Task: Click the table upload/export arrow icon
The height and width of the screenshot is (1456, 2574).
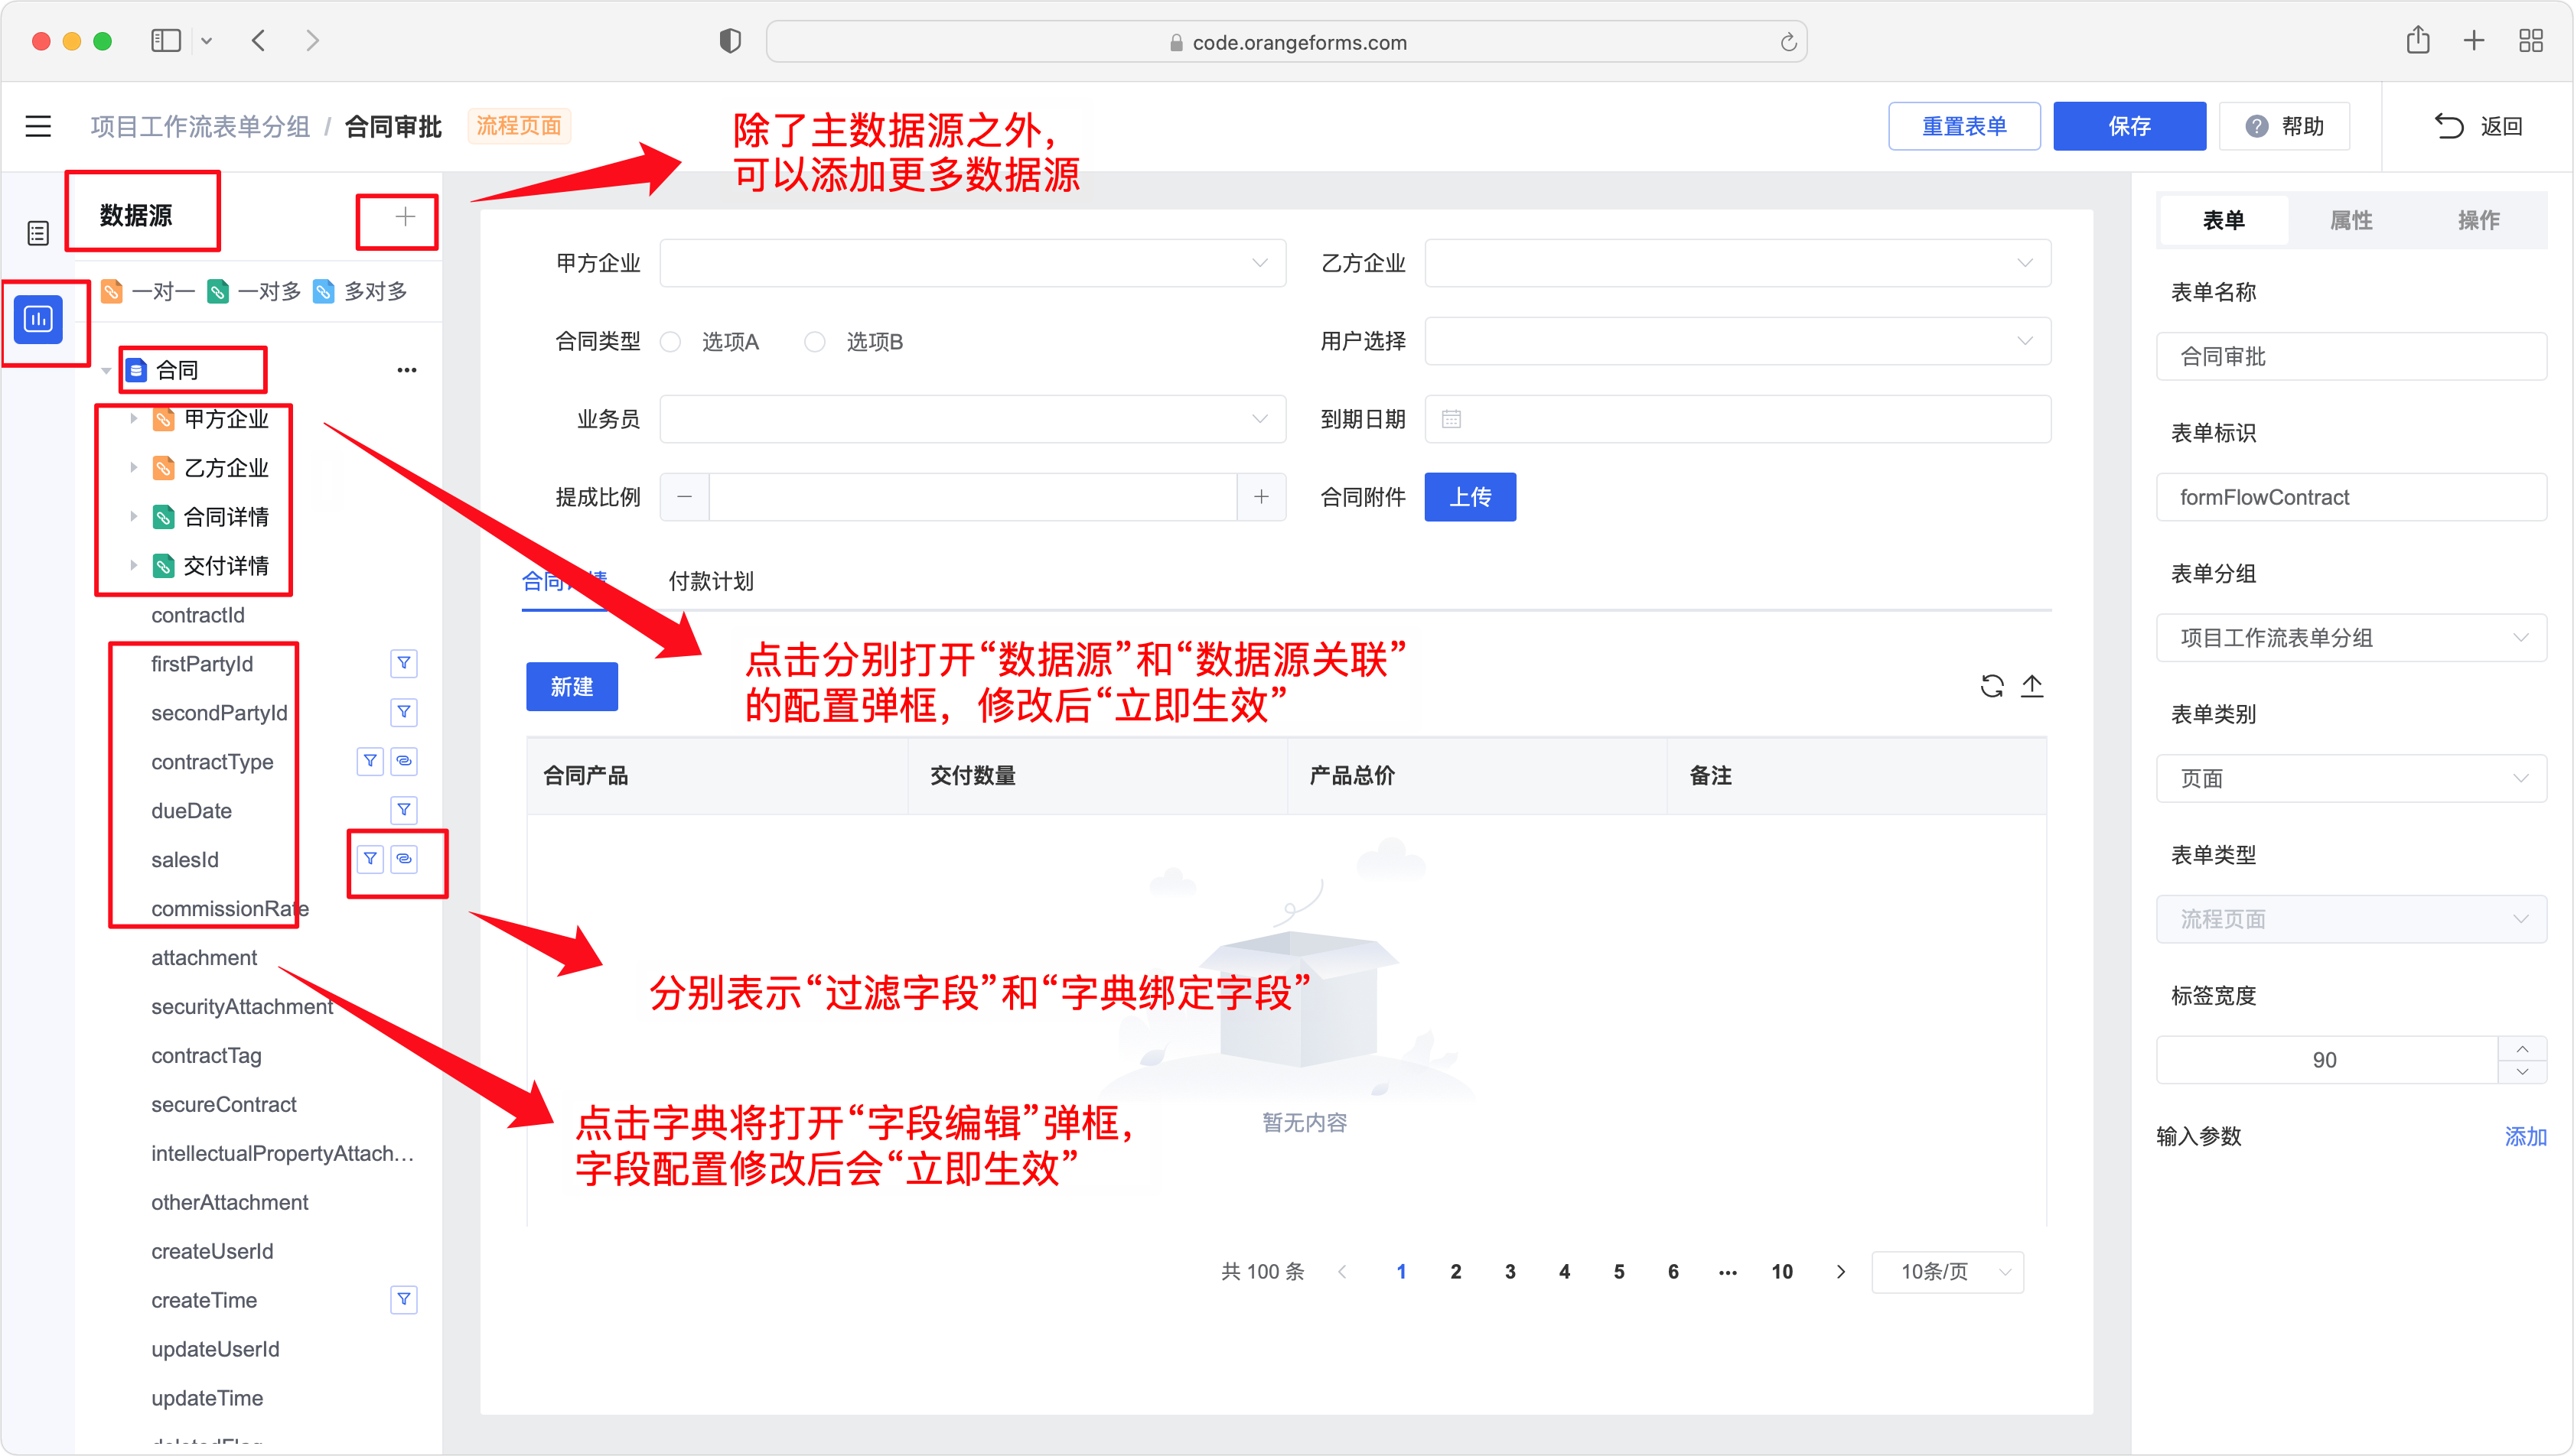Action: [x=2032, y=686]
